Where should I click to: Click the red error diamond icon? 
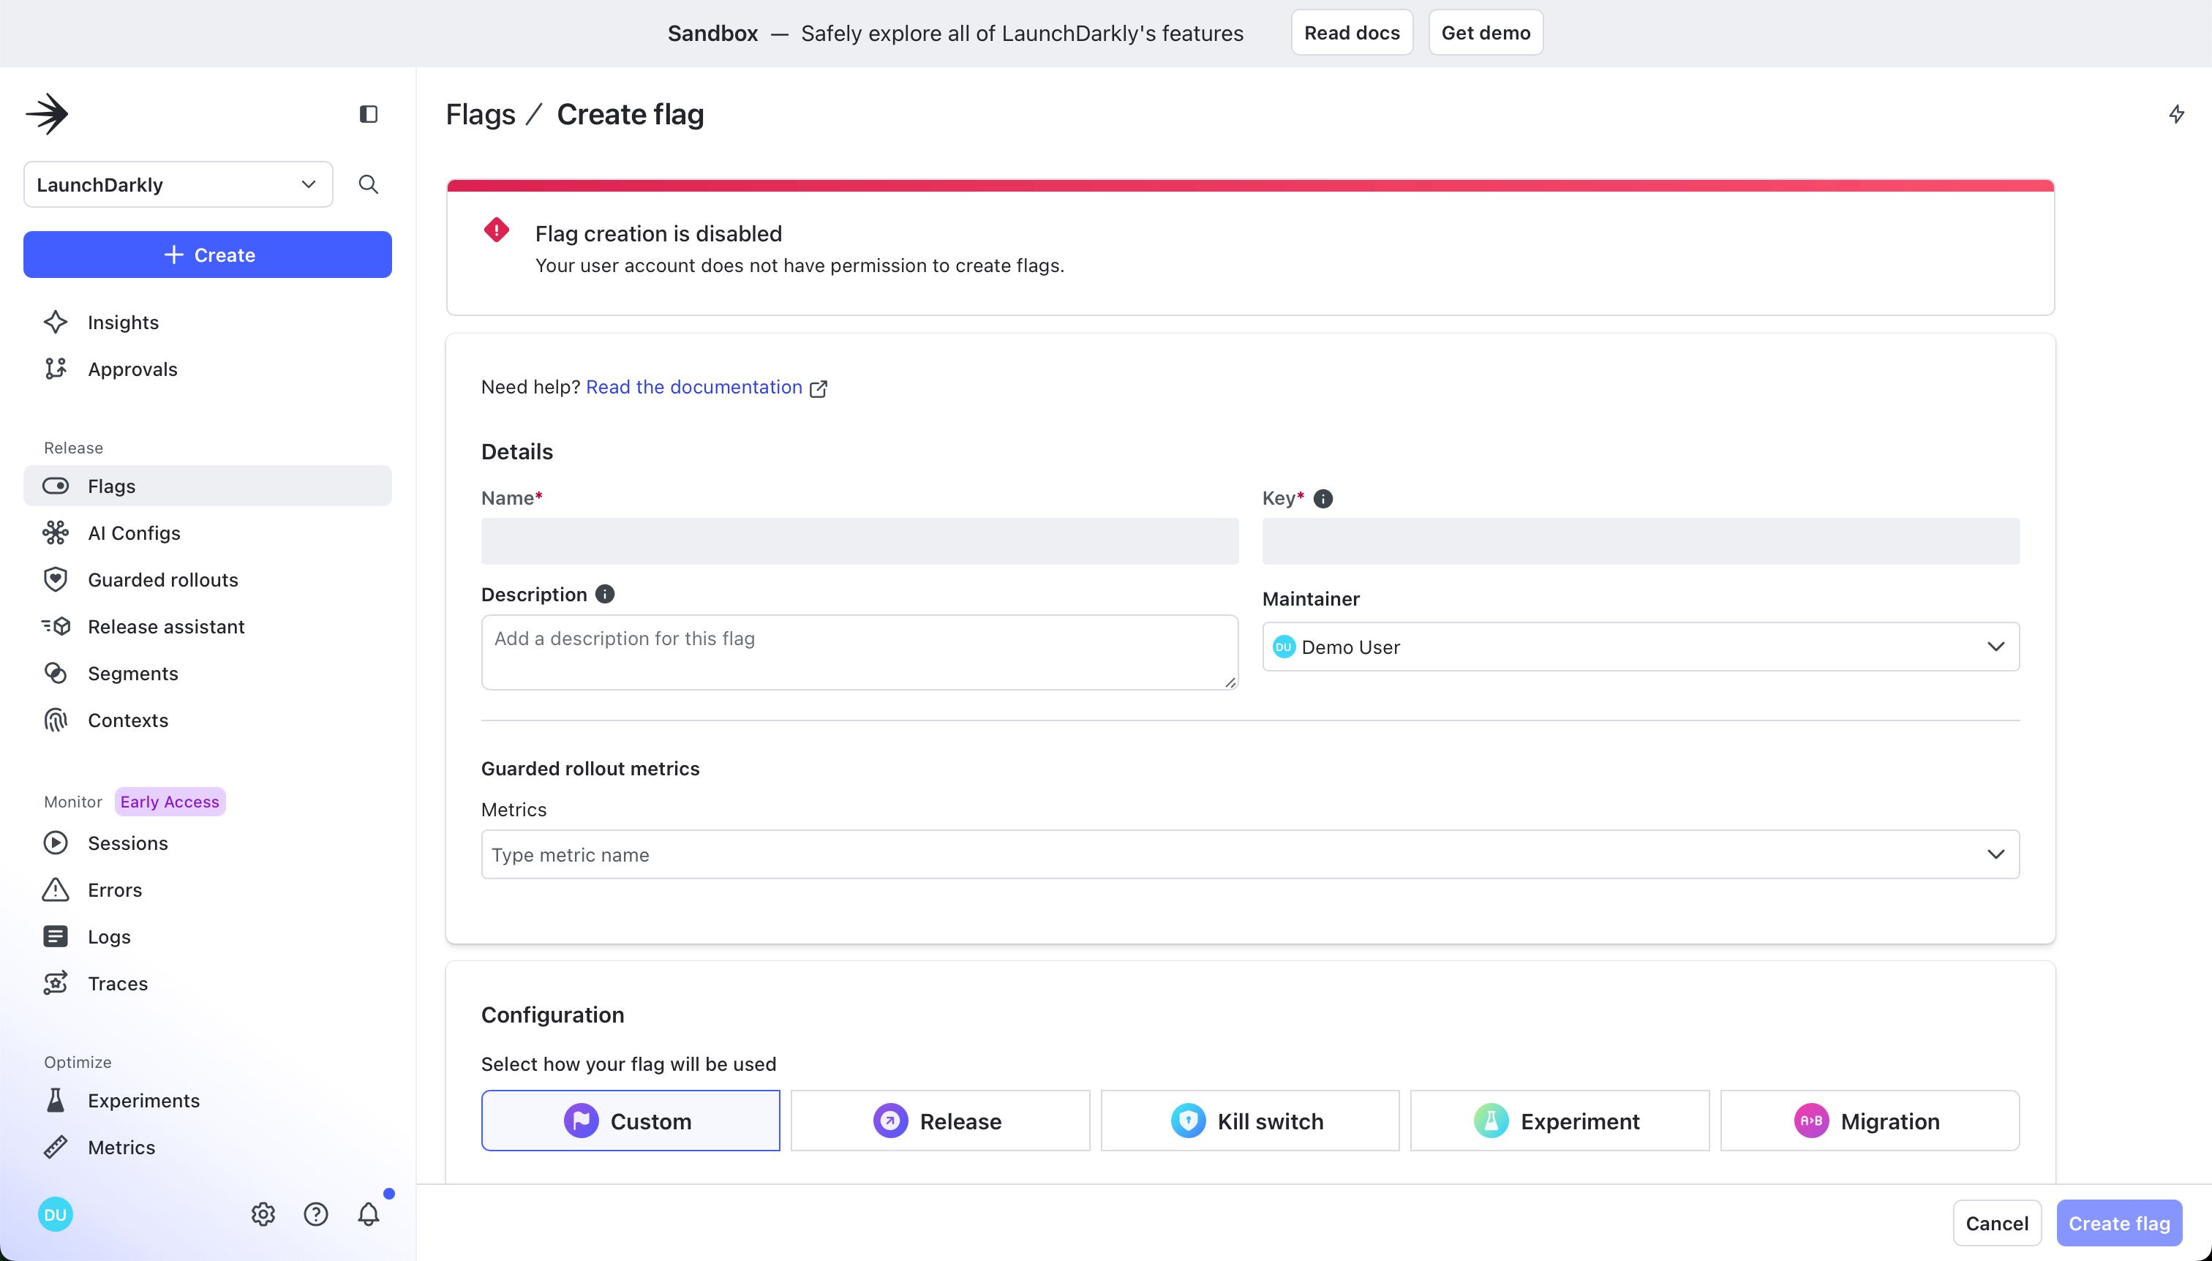click(x=496, y=230)
